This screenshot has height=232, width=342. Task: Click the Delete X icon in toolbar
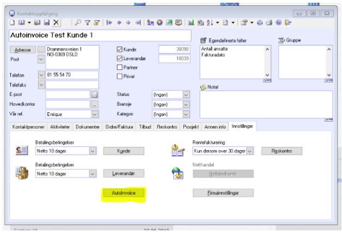click(56, 22)
